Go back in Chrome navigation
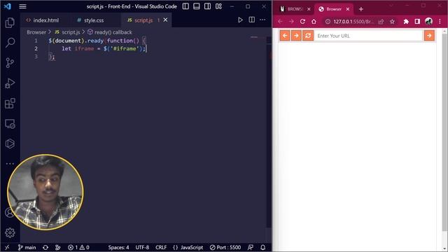448x252 pixels. click(x=280, y=22)
